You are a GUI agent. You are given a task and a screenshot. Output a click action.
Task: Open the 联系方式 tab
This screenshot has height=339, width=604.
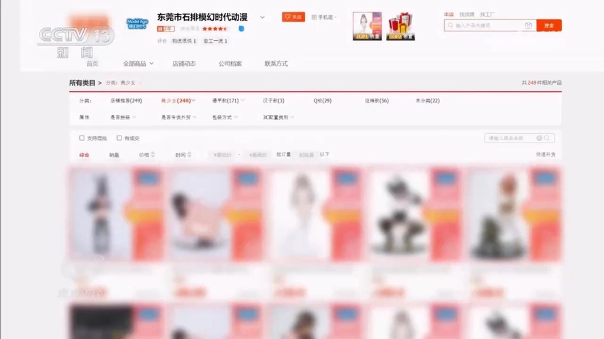pyautogui.click(x=276, y=63)
